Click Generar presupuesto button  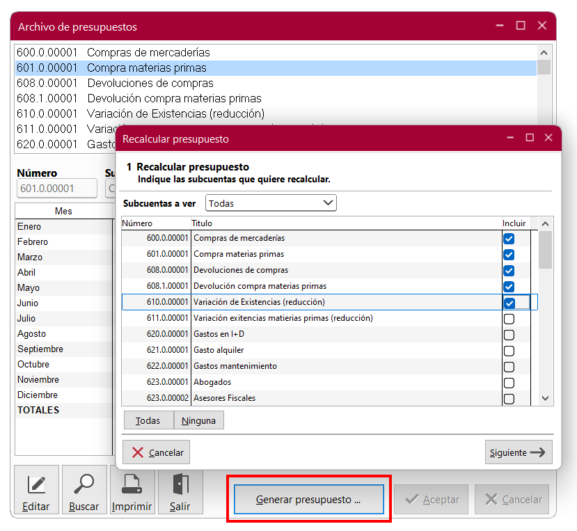[308, 500]
